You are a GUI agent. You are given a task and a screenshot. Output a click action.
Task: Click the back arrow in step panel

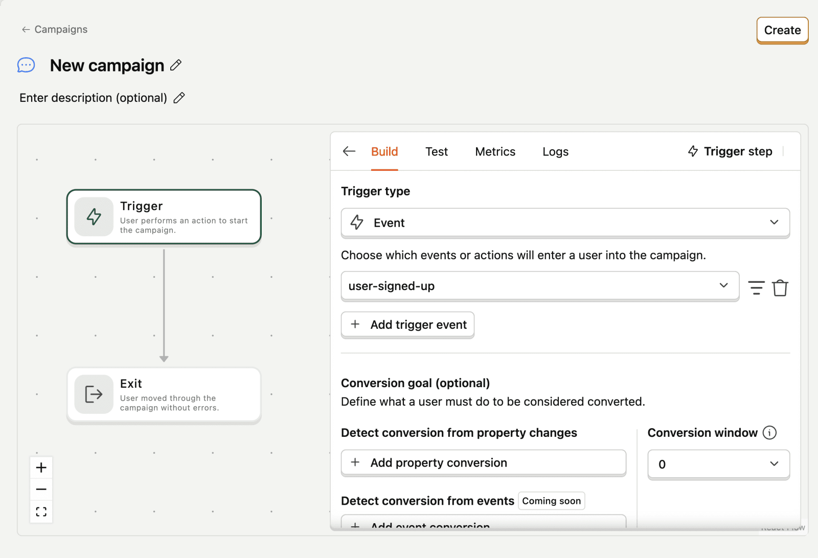[x=349, y=151]
